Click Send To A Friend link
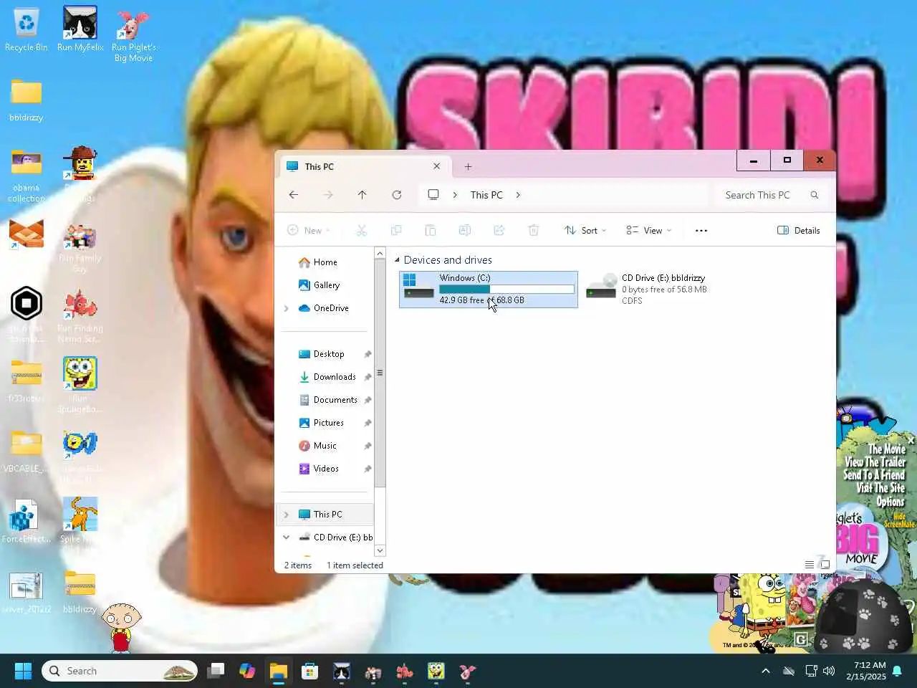917x688 pixels. [874, 475]
